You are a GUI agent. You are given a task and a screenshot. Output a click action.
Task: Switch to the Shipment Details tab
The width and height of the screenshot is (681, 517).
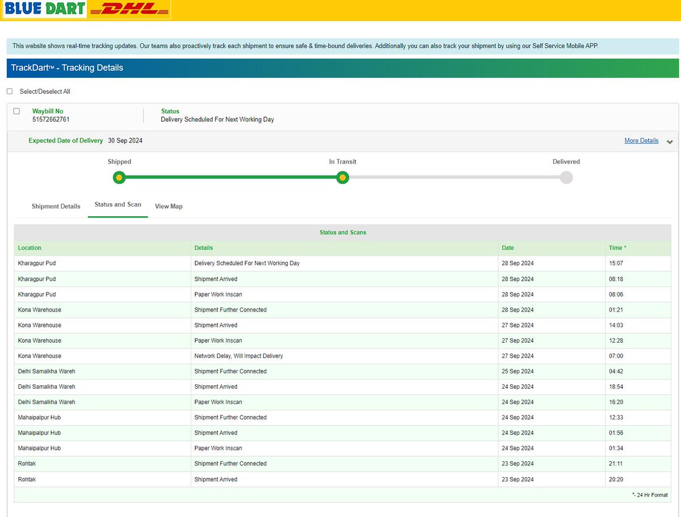pyautogui.click(x=56, y=206)
